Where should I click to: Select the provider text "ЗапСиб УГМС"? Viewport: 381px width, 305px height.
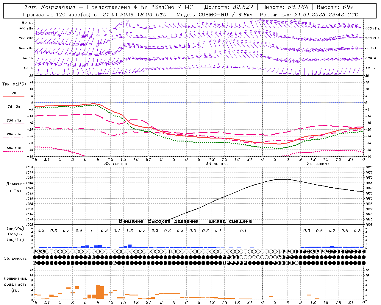pyautogui.click(x=174, y=7)
